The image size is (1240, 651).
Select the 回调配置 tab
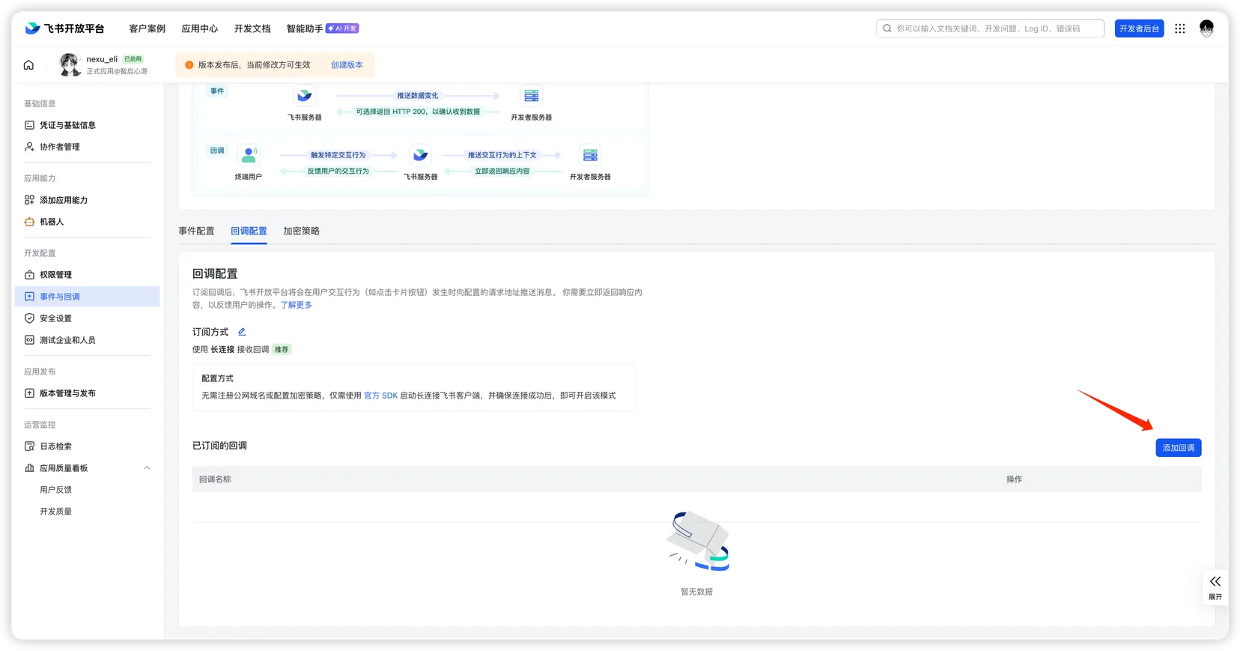[x=249, y=231]
